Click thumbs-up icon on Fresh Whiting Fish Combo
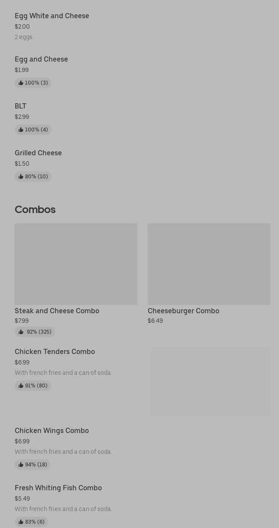Screen dimensions: 279x528 pyautogui.click(x=21, y=522)
